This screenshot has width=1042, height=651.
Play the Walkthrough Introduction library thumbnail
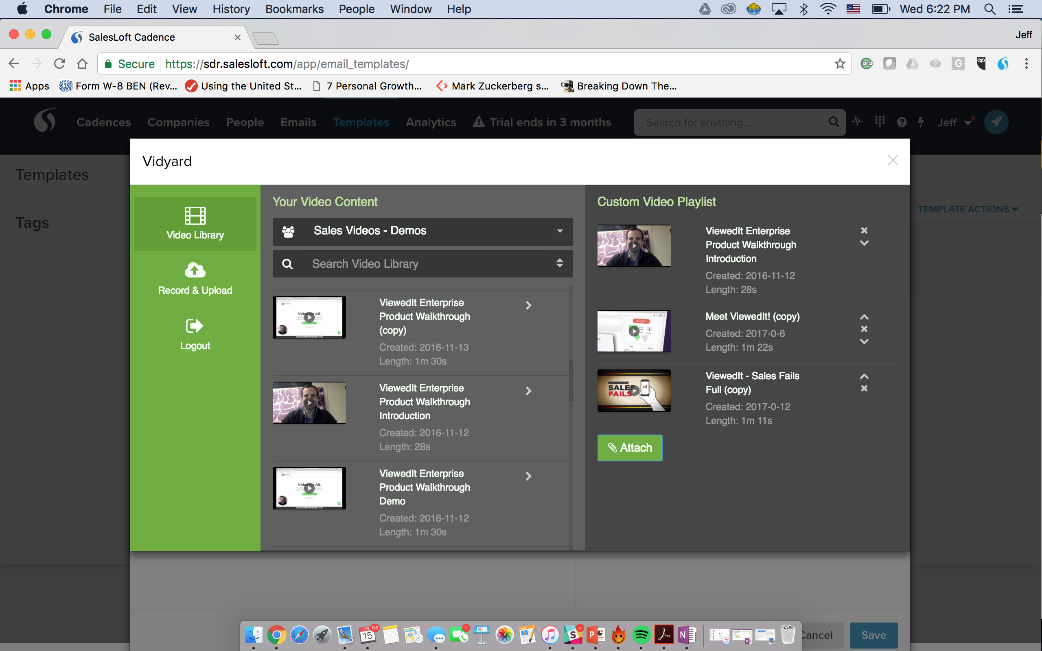309,402
